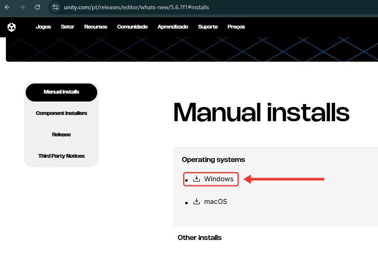Open the Suporte menu
The image size is (378, 266).
(208, 27)
